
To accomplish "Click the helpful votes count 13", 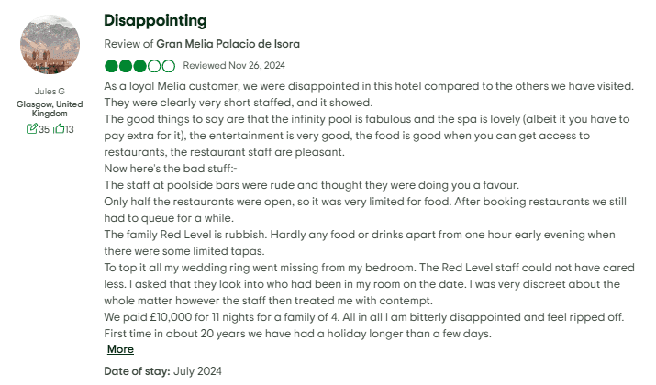I will coord(70,130).
